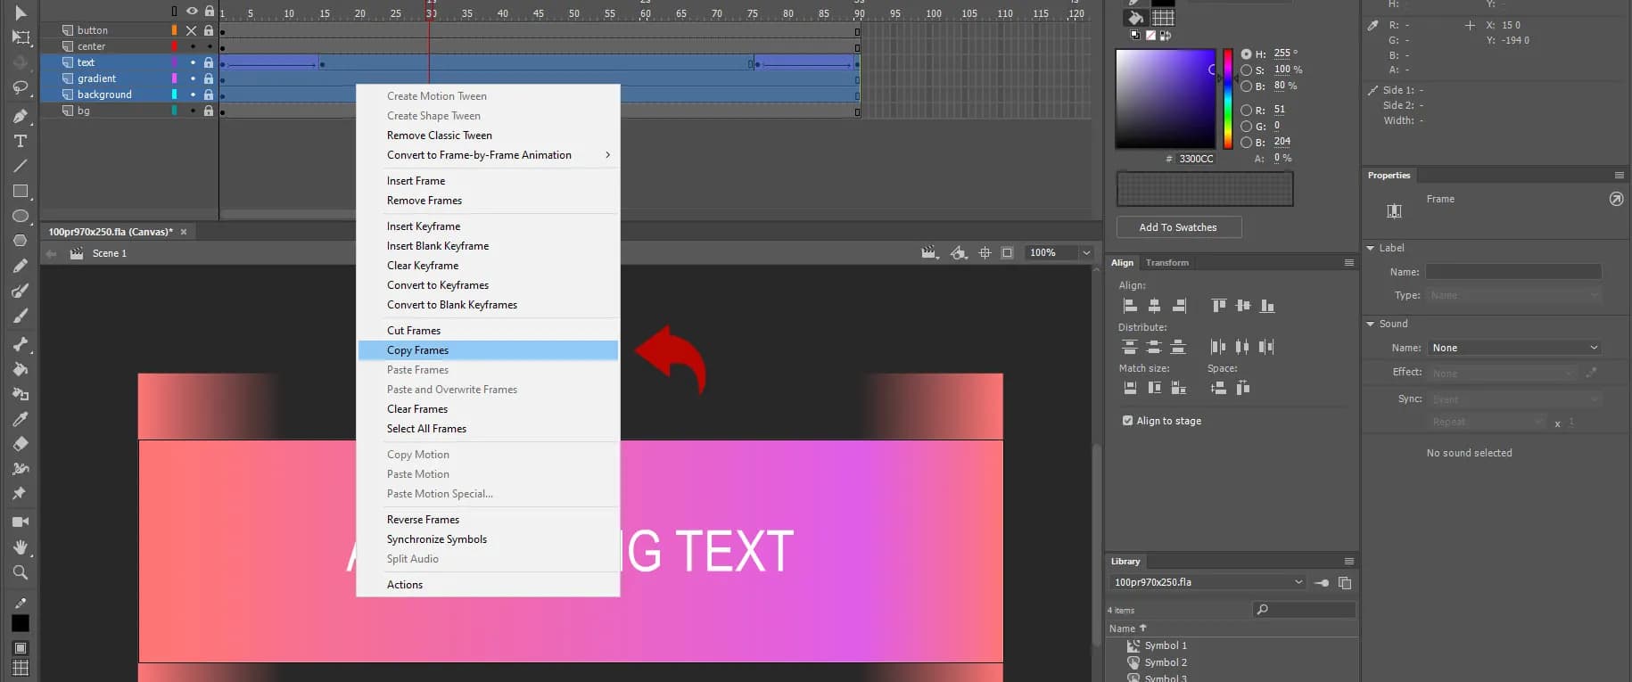This screenshot has height=682, width=1632.
Task: Click the Label Name input field
Action: click(1513, 272)
